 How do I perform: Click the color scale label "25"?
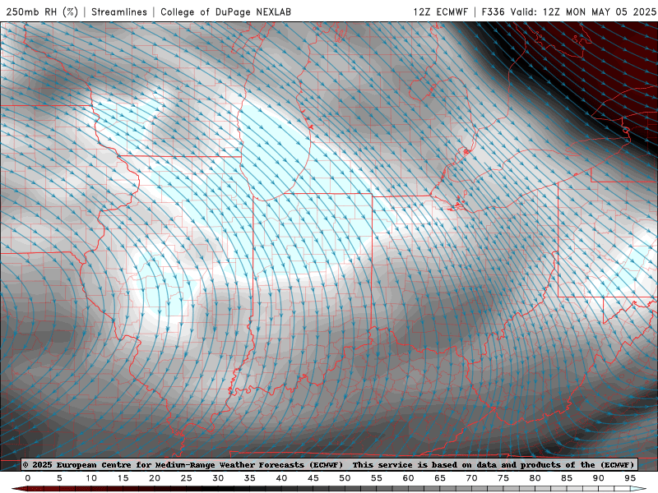point(187,478)
